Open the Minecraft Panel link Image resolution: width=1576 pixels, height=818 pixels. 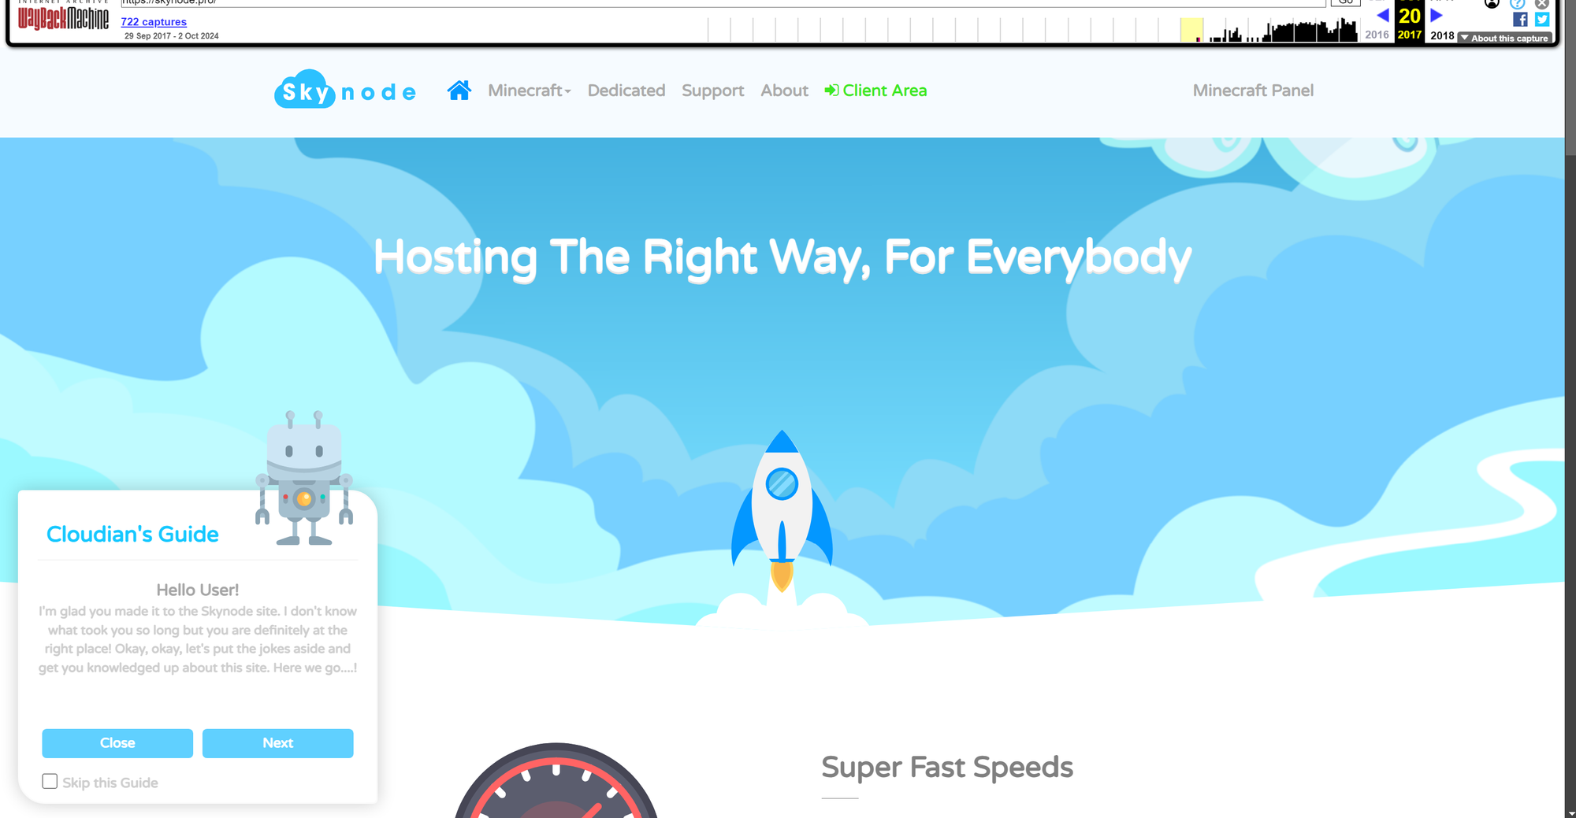pos(1253,91)
